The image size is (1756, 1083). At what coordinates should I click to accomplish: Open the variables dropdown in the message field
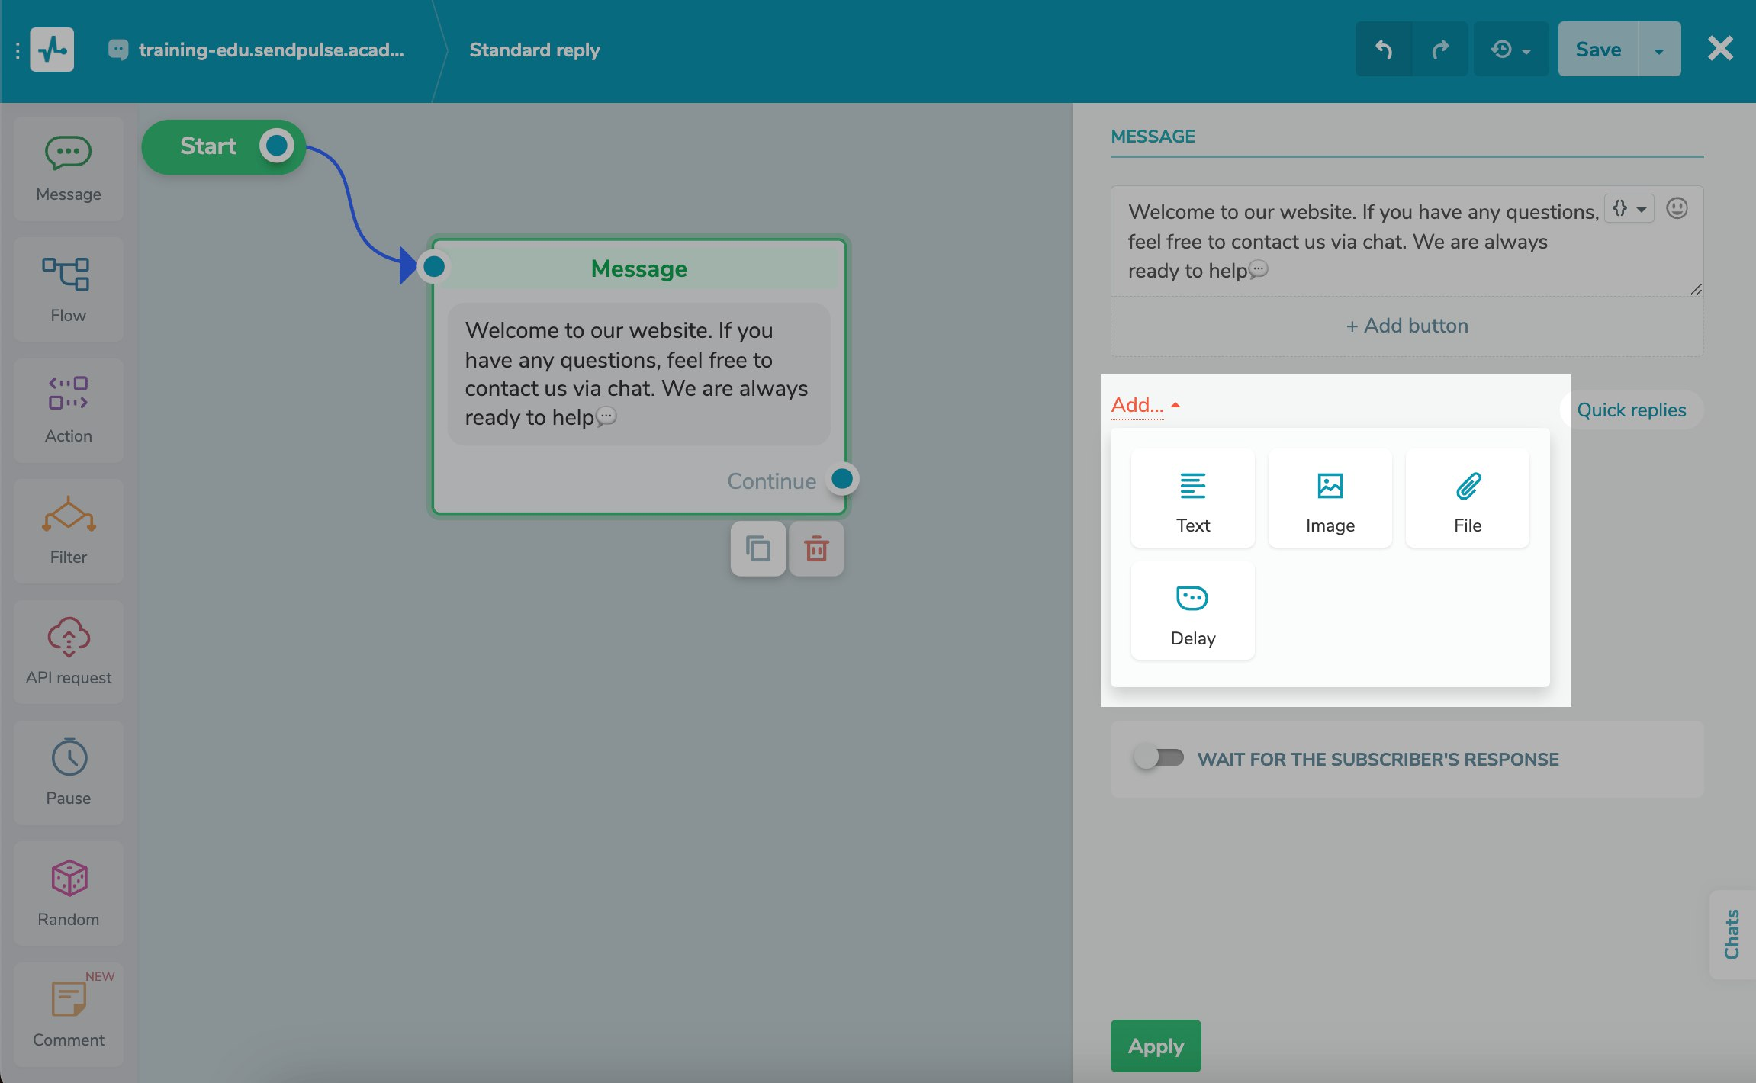coord(1629,207)
